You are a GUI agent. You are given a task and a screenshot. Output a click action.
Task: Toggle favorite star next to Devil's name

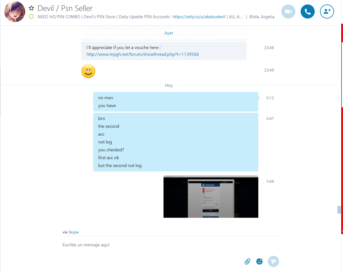click(31, 8)
